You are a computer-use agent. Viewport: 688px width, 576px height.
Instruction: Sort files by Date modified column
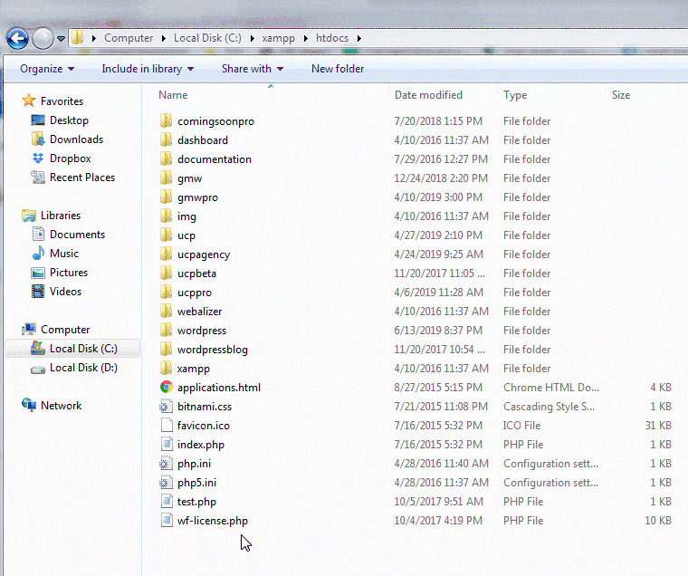coord(428,95)
